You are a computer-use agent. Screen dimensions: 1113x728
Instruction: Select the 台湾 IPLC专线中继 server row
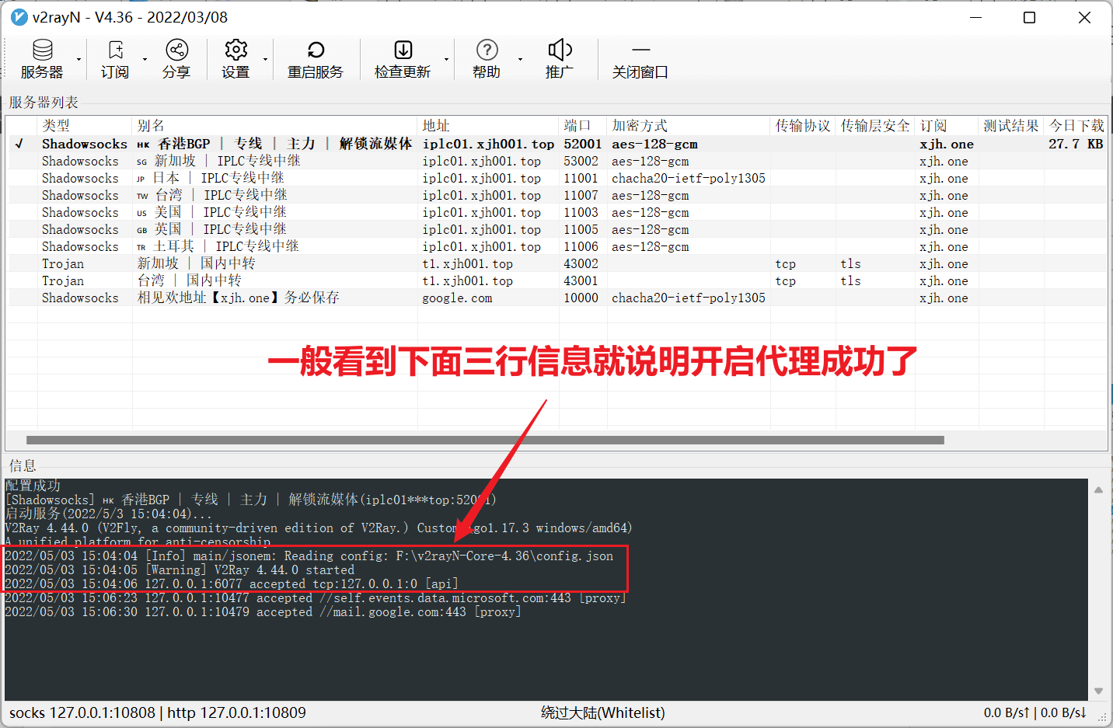click(556, 195)
